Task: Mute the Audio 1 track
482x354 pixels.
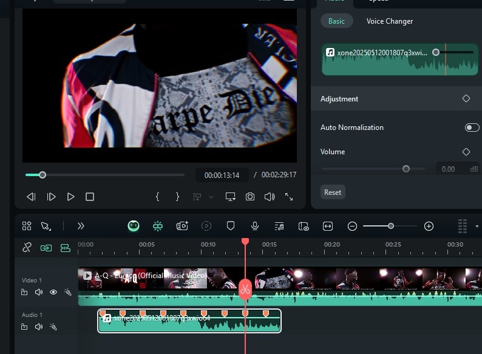Action: pos(39,327)
